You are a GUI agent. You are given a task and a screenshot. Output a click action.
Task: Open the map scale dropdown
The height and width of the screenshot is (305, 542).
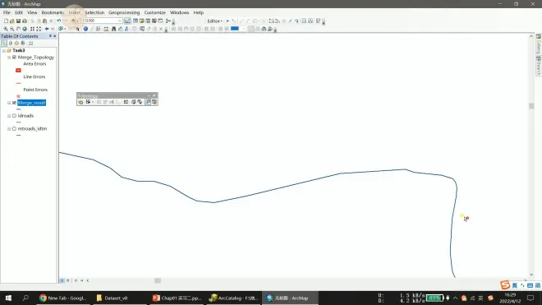[x=120, y=21]
